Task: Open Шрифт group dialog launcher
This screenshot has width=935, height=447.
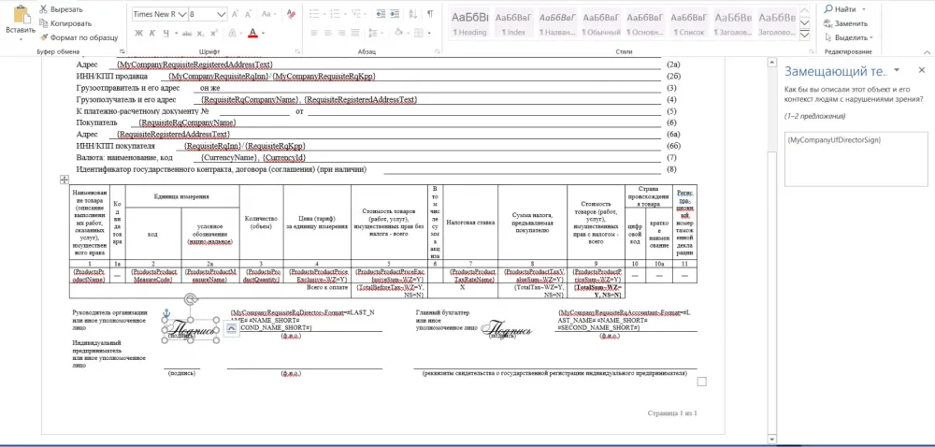Action: click(x=296, y=51)
